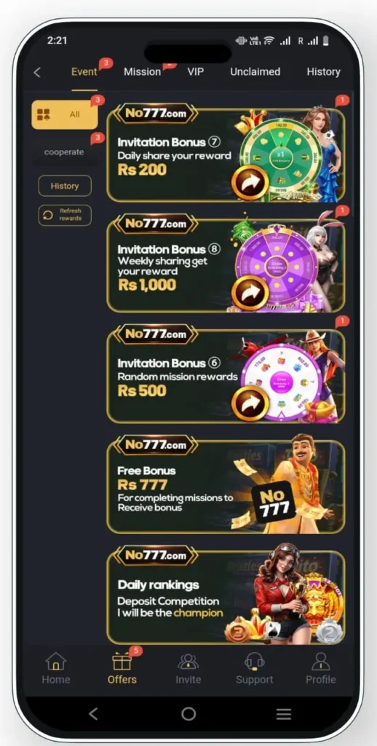The height and width of the screenshot is (746, 377).
Task: Tap the share arrow on Invitation Bonus 8
Action: (250, 293)
